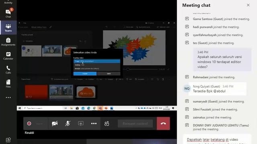Viewport: 257px width, 144px height.
Task: Select the orange Office cloud storyboard clip
Action: tap(86, 92)
